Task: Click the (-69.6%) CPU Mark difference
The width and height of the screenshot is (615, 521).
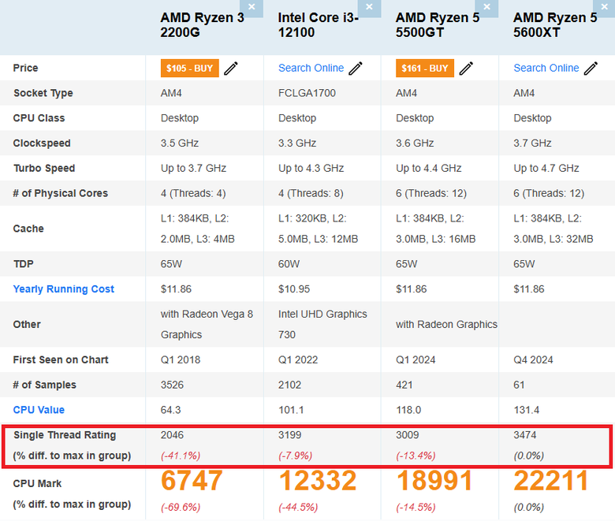Action: click(x=181, y=508)
